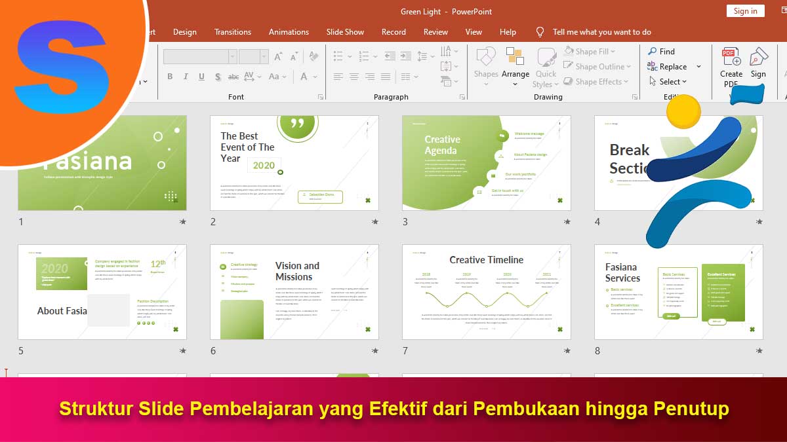Screen dimensions: 787x442
Task: Open the Quick Styles gallery
Action: pyautogui.click(x=546, y=67)
